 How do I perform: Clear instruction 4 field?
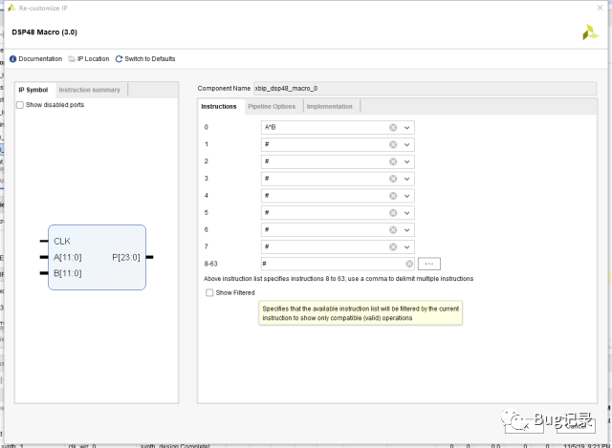pos(393,196)
